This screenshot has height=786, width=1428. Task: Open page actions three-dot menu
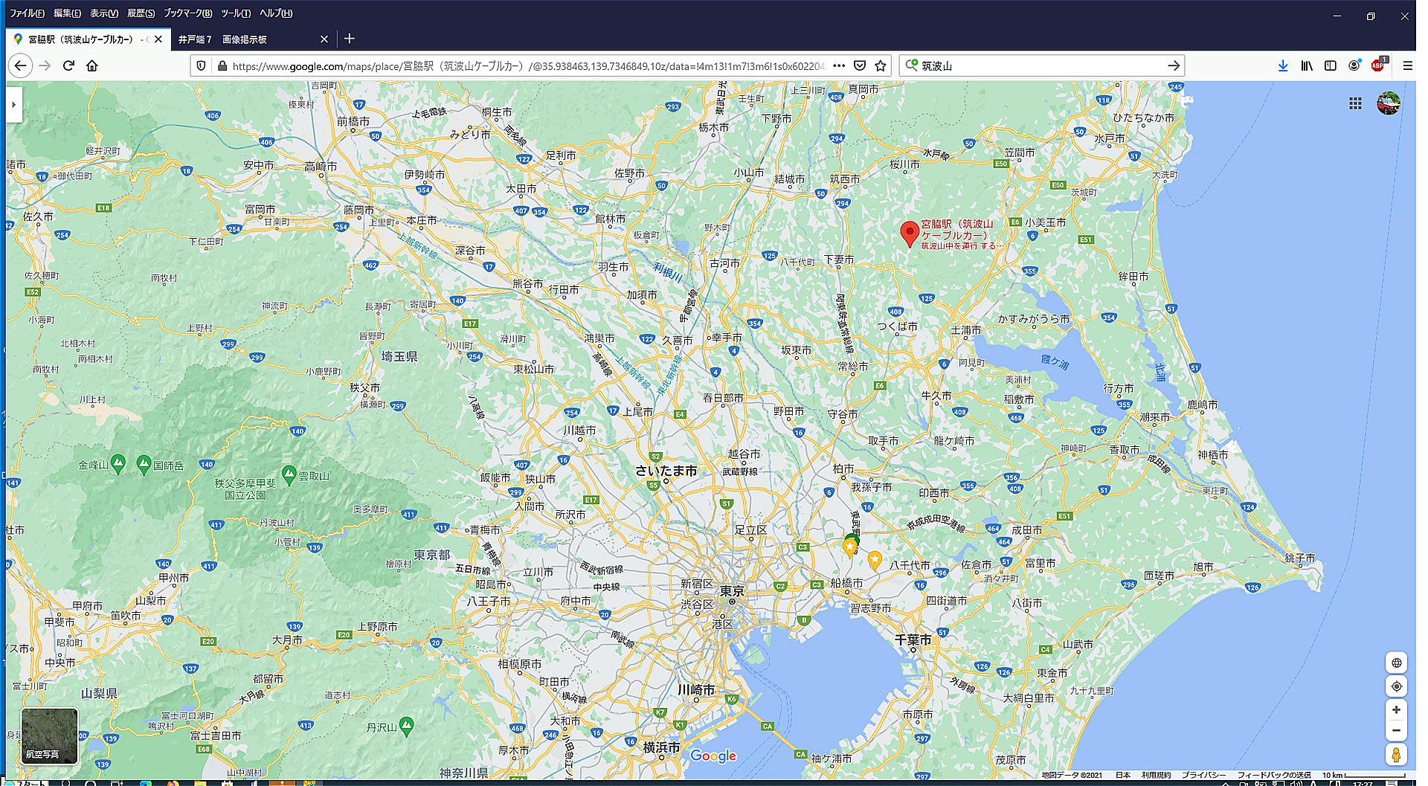point(839,65)
